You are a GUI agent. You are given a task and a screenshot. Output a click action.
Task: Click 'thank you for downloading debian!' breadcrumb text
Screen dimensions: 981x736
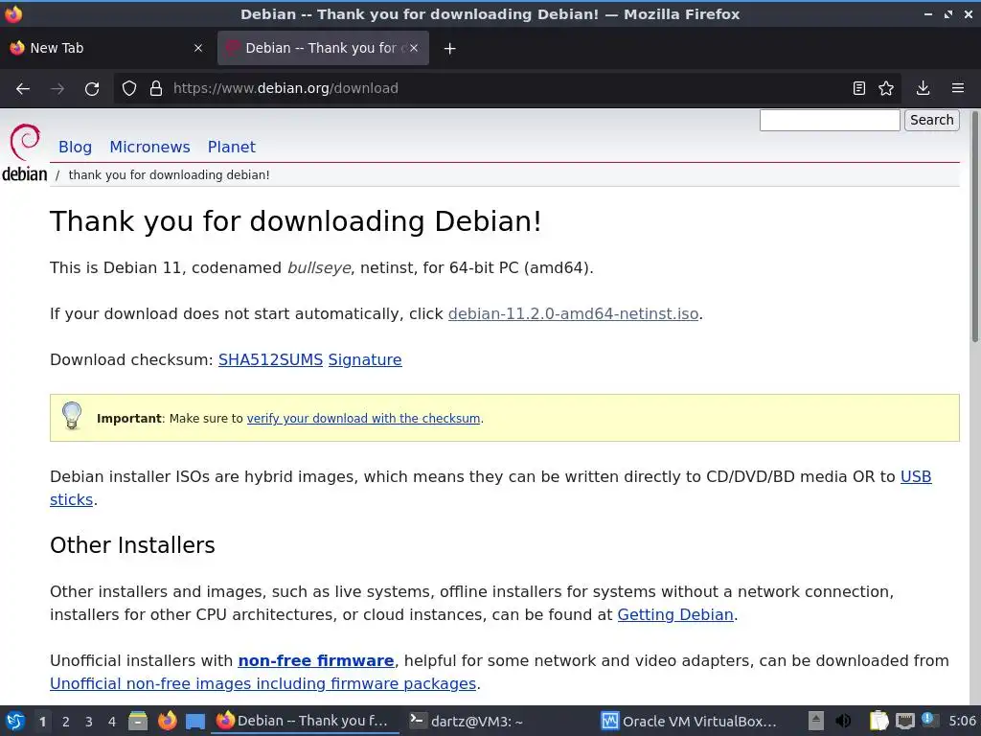pyautogui.click(x=169, y=175)
